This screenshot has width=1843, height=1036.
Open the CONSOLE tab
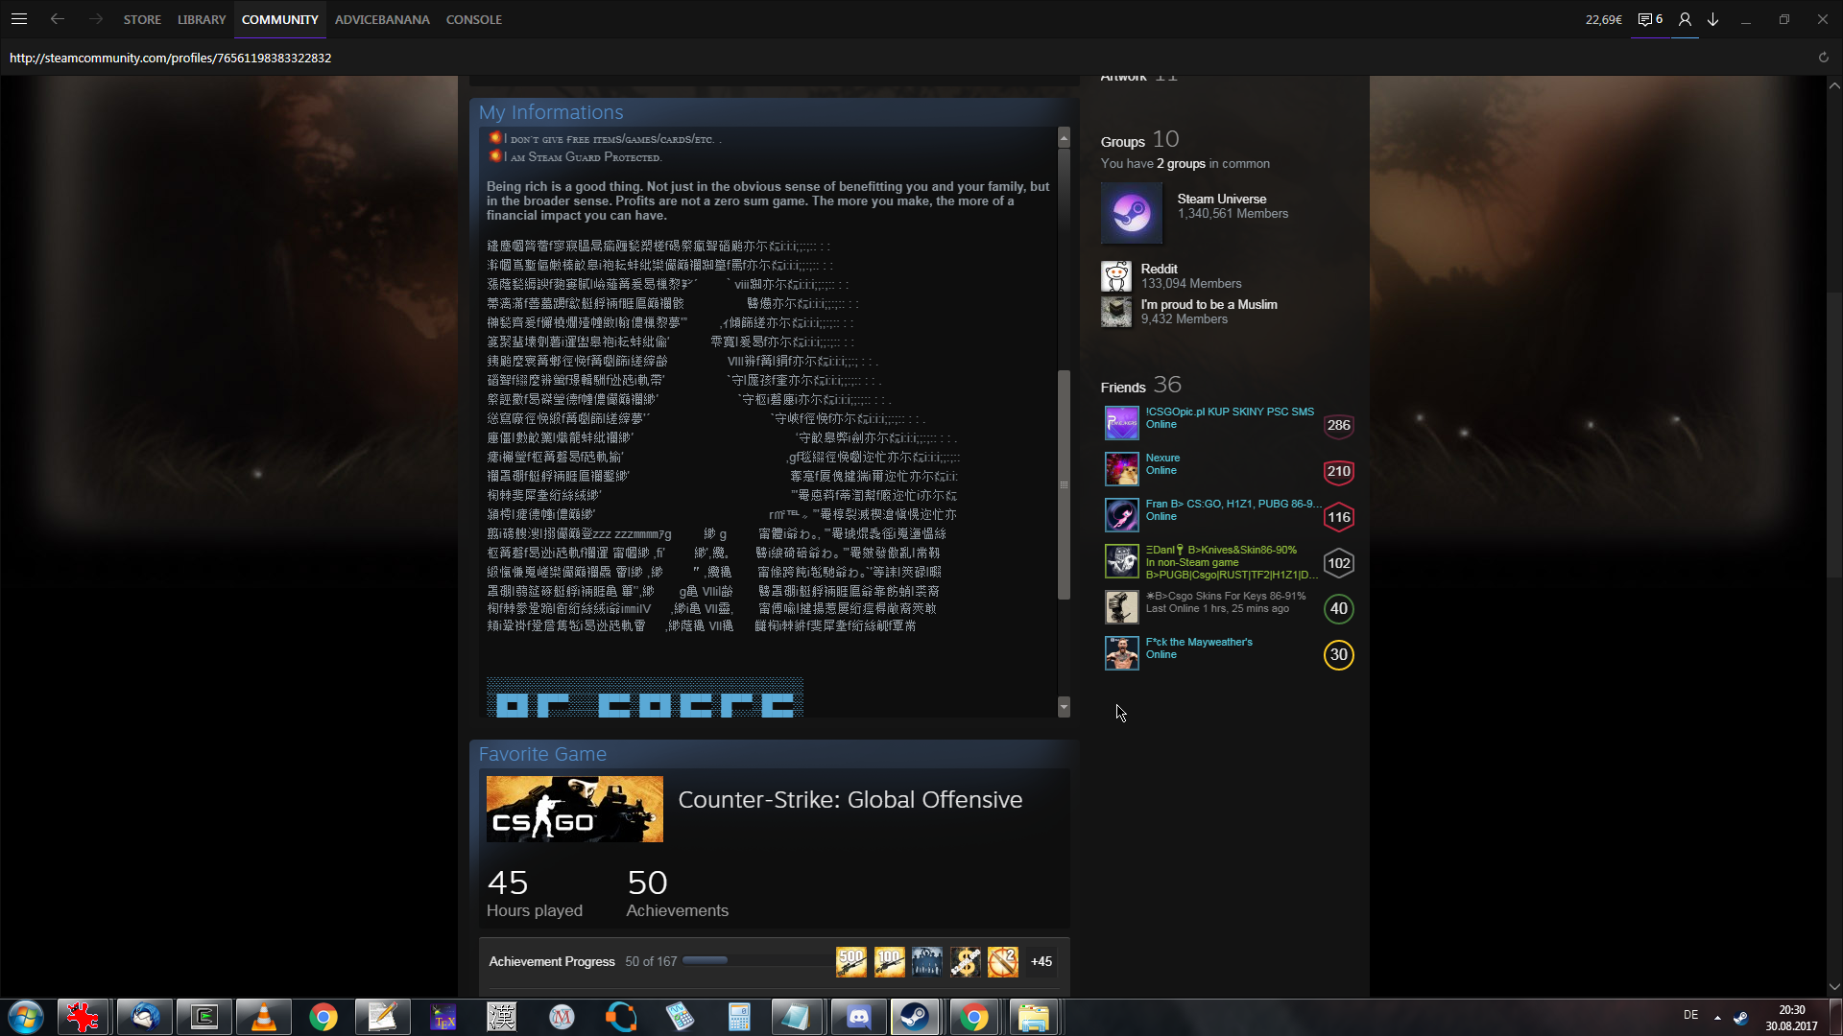(x=474, y=19)
